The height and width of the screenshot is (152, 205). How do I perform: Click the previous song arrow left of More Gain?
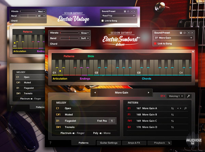[95, 92]
